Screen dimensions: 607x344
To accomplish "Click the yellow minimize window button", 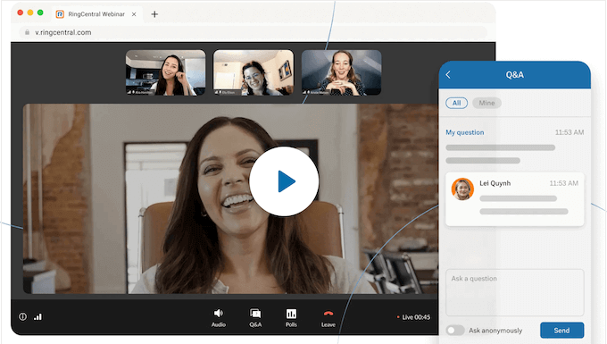I will pyautogui.click(x=30, y=13).
